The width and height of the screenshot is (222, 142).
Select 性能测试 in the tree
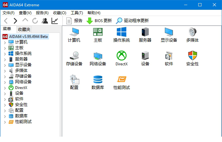tap(23, 121)
